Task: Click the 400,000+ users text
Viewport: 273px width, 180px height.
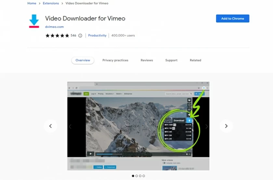Action: click(123, 35)
